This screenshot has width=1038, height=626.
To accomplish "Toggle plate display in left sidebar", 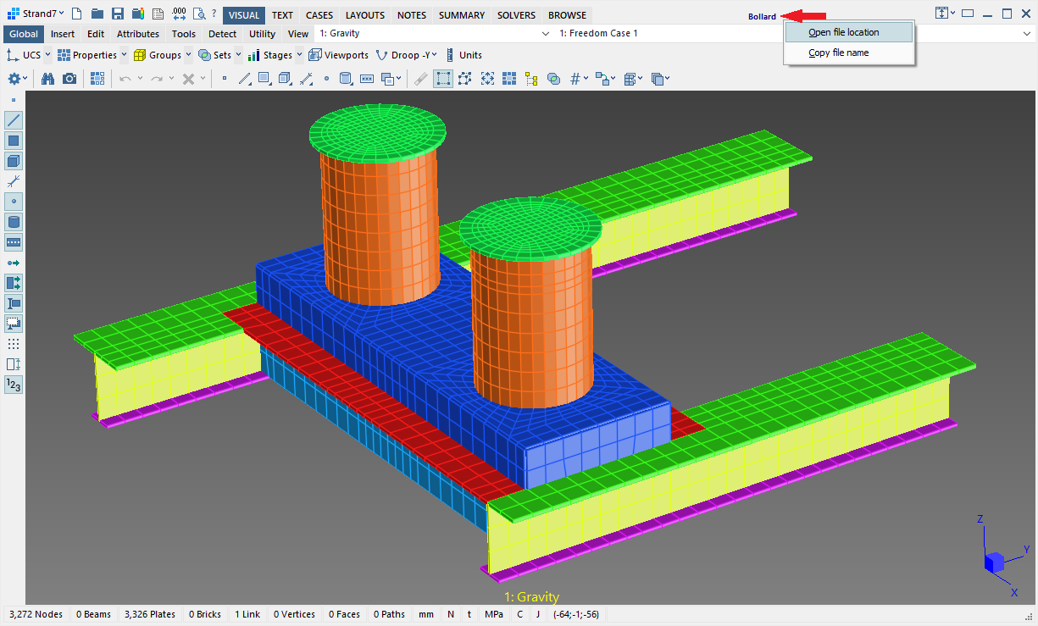I will [14, 141].
